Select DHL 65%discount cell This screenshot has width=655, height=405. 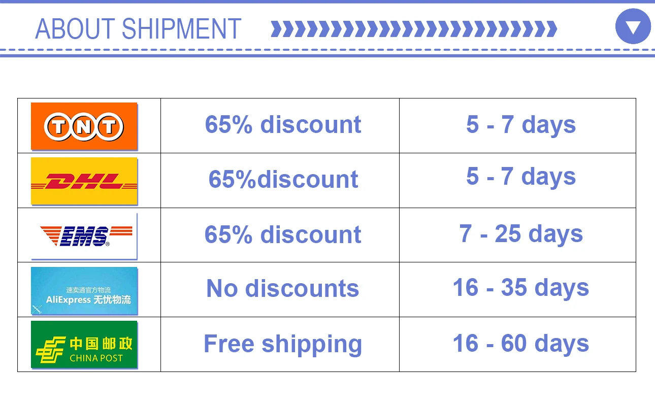click(x=283, y=180)
